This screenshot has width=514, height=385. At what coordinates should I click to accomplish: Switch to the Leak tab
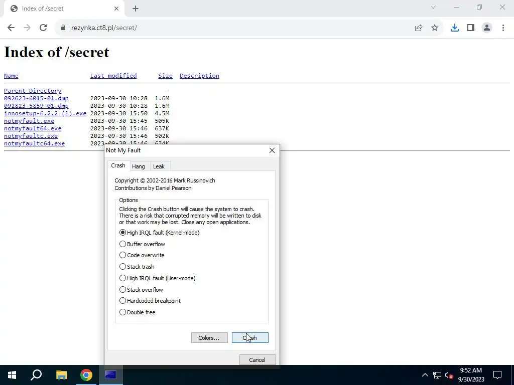159,166
